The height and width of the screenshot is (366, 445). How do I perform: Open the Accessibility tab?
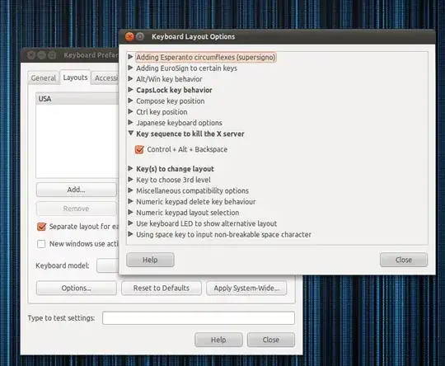coord(105,77)
